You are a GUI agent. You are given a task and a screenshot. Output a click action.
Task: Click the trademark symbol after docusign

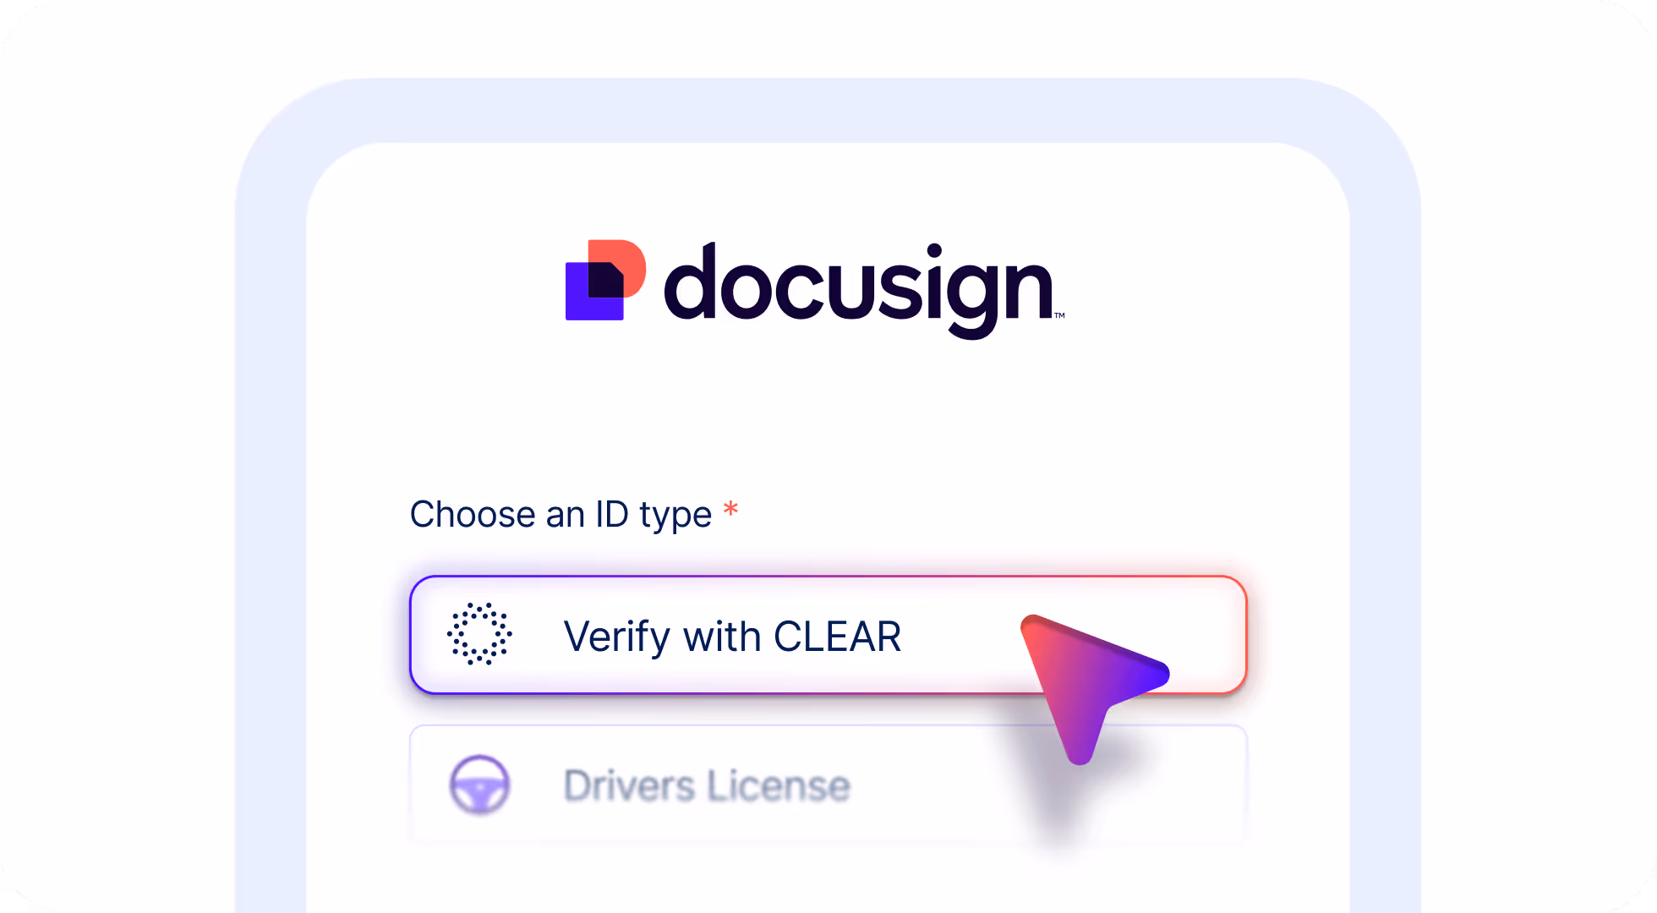1059,315
